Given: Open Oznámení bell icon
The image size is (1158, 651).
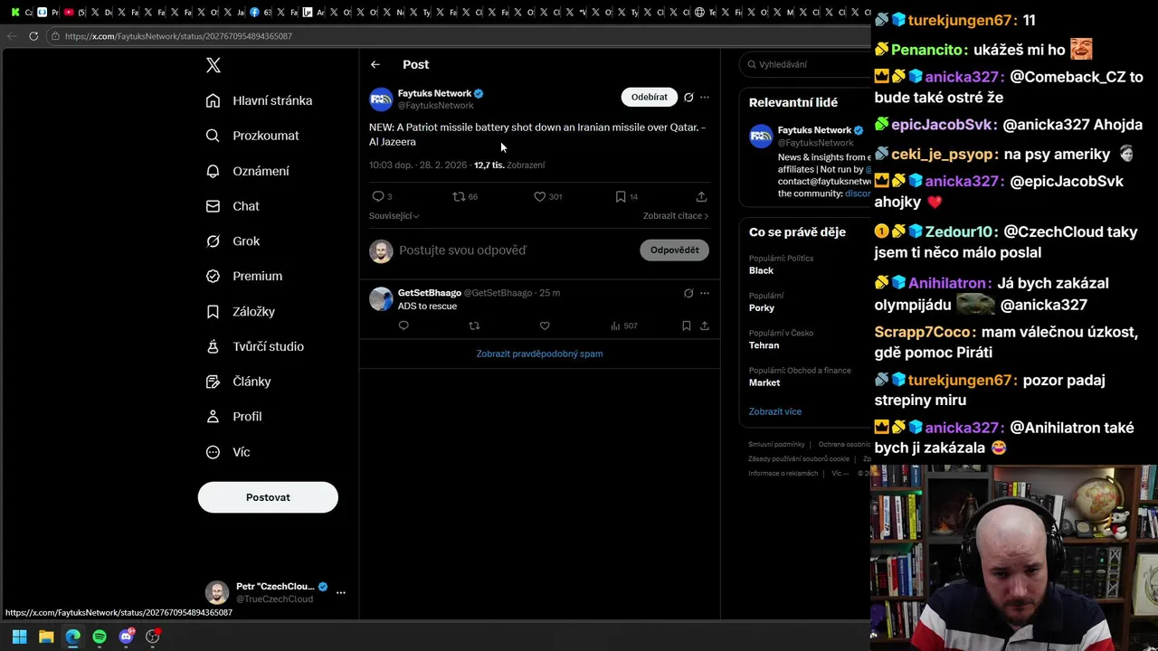Looking at the screenshot, I should click(213, 171).
